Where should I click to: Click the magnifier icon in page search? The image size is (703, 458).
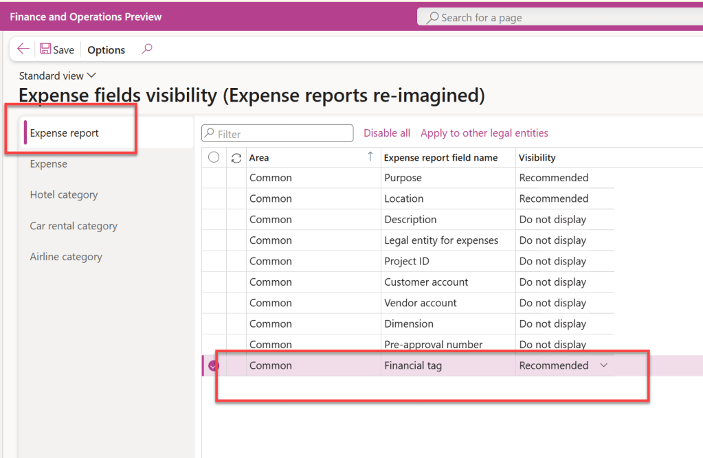tap(432, 18)
